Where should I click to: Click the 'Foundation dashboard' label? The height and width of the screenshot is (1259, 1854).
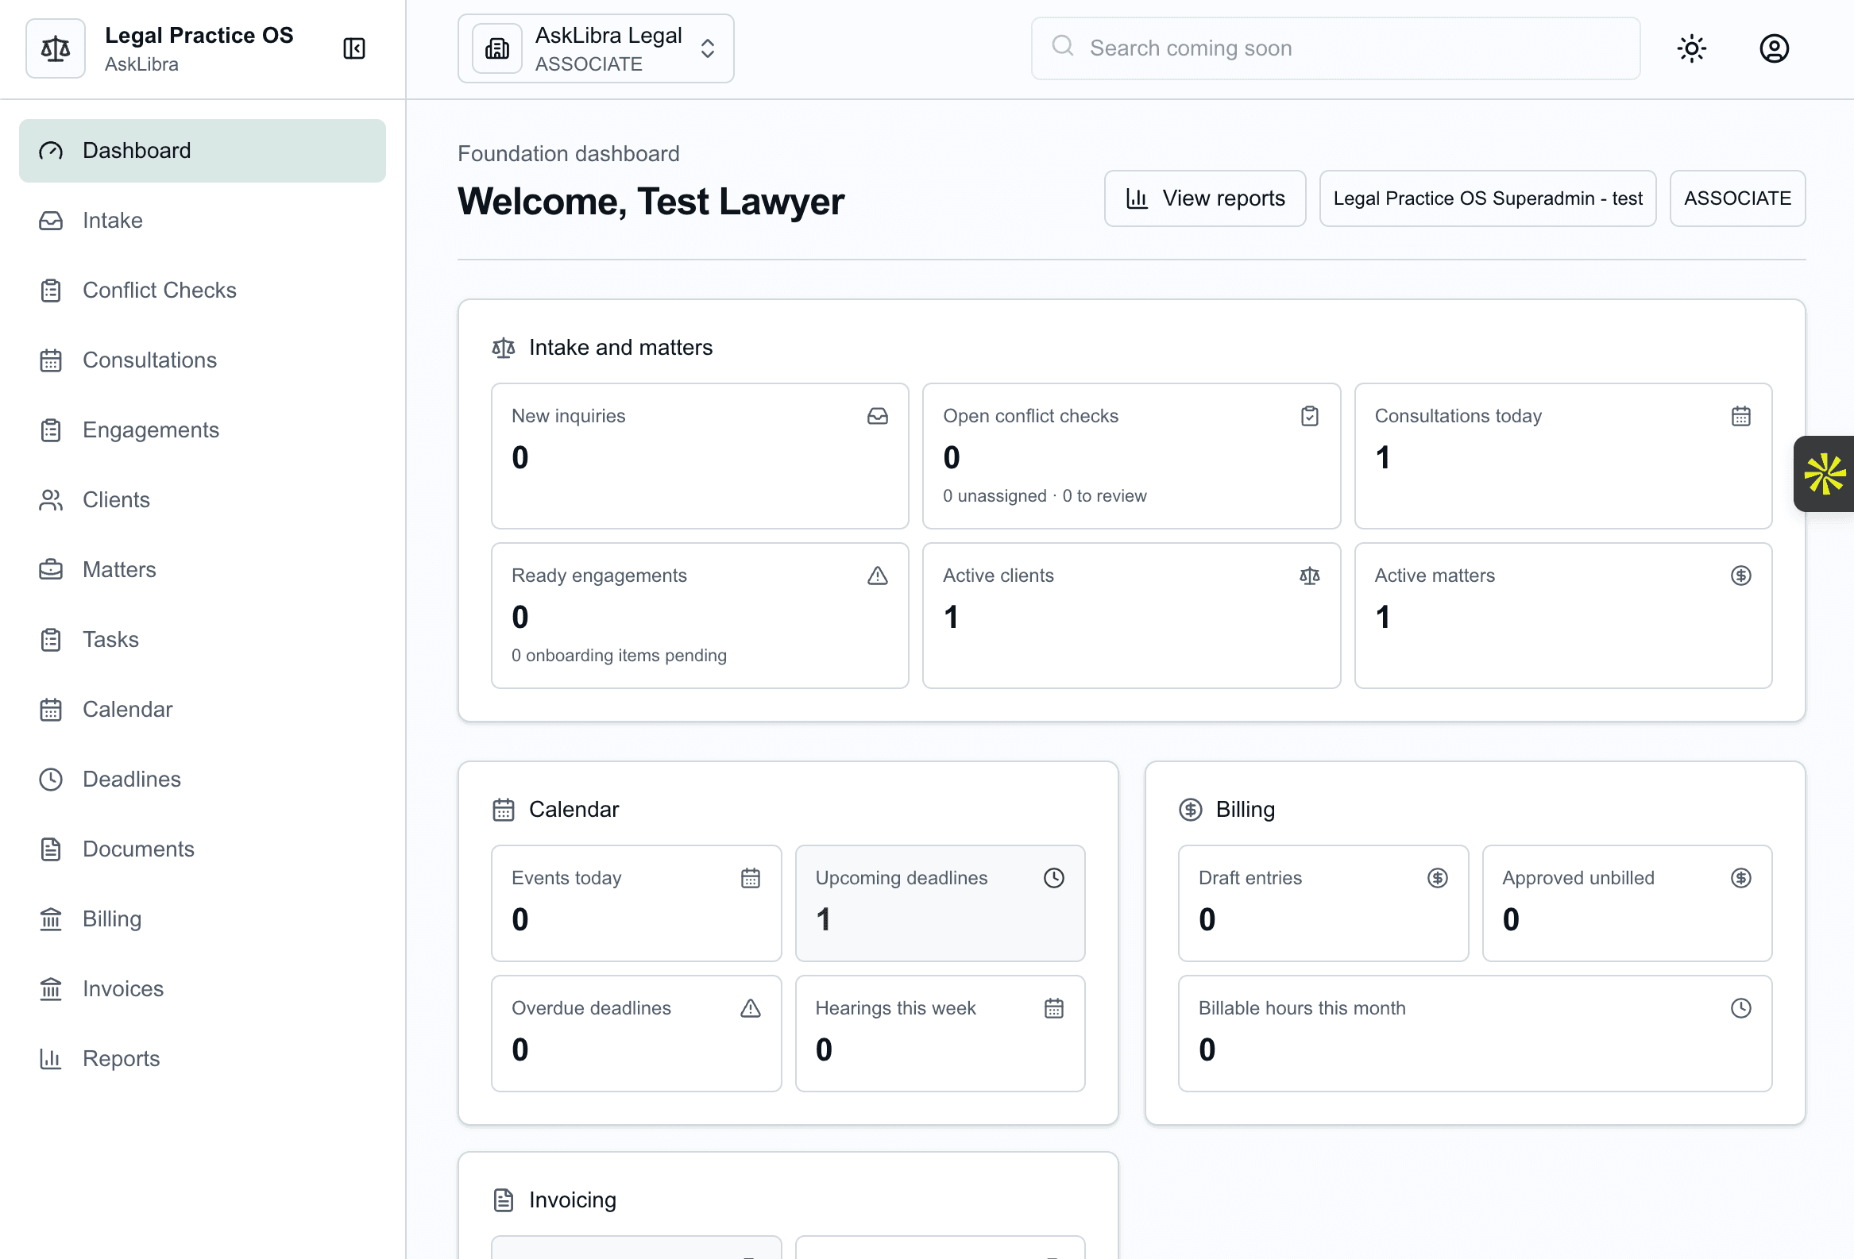coord(569,154)
